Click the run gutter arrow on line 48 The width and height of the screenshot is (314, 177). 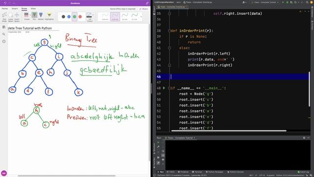coord(164,88)
